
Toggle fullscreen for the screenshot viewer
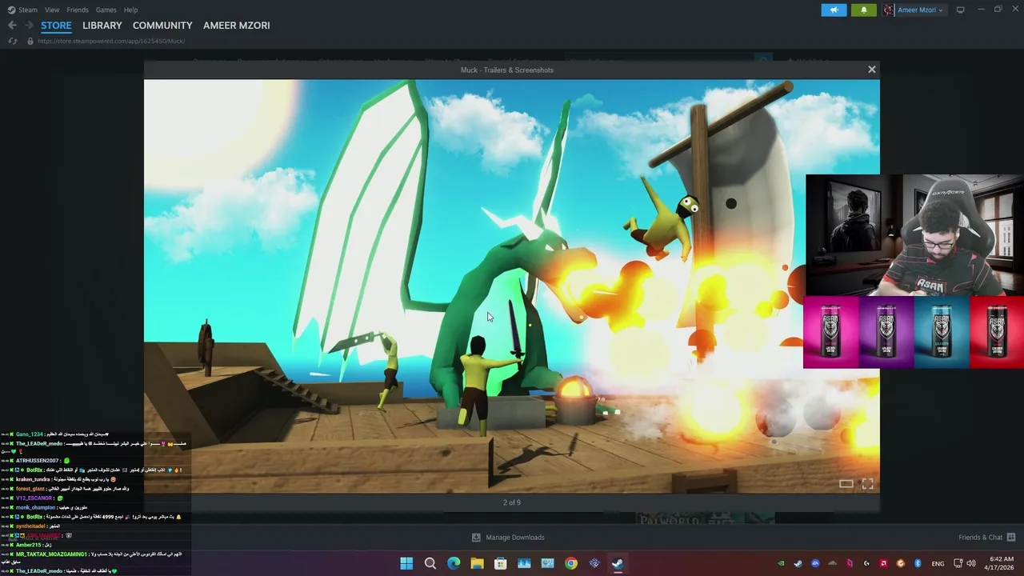[867, 483]
